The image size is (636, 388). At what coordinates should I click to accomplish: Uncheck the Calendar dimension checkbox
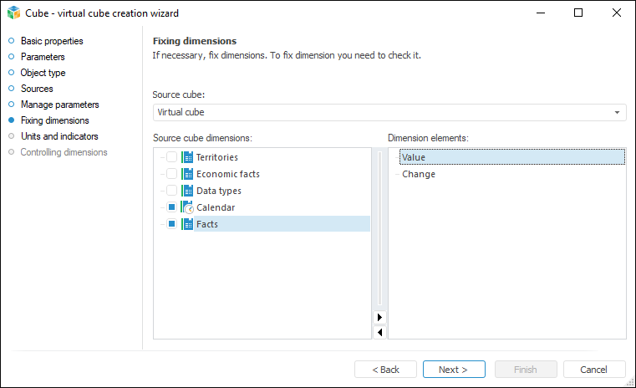(171, 207)
